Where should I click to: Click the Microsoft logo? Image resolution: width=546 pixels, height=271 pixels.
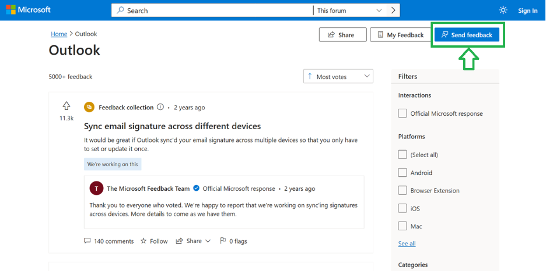click(28, 10)
